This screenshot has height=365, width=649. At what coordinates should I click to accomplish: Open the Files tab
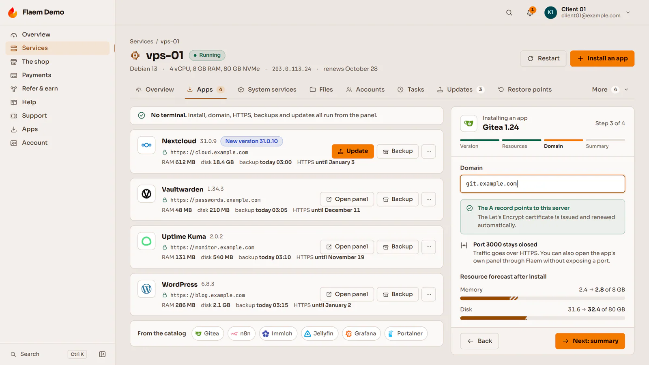pos(321,90)
